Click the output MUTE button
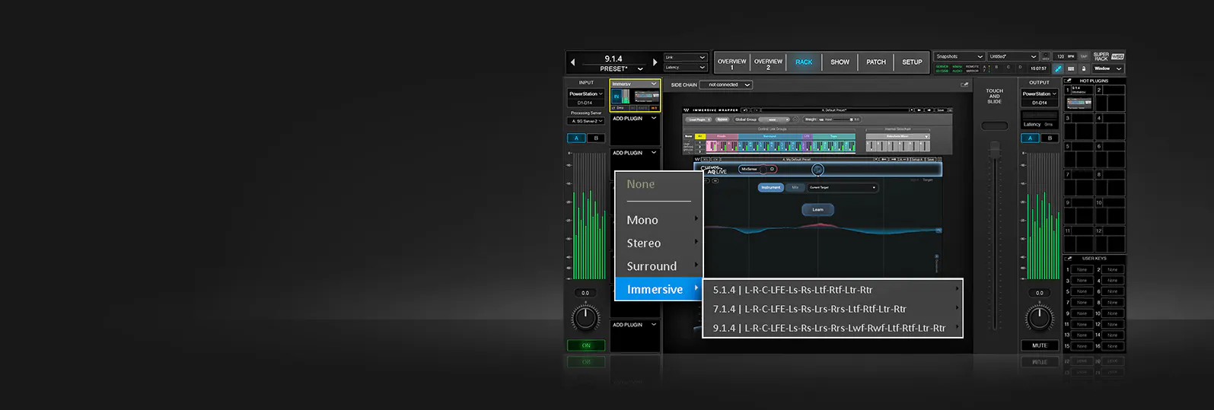The width and height of the screenshot is (1214, 410). (x=1040, y=345)
